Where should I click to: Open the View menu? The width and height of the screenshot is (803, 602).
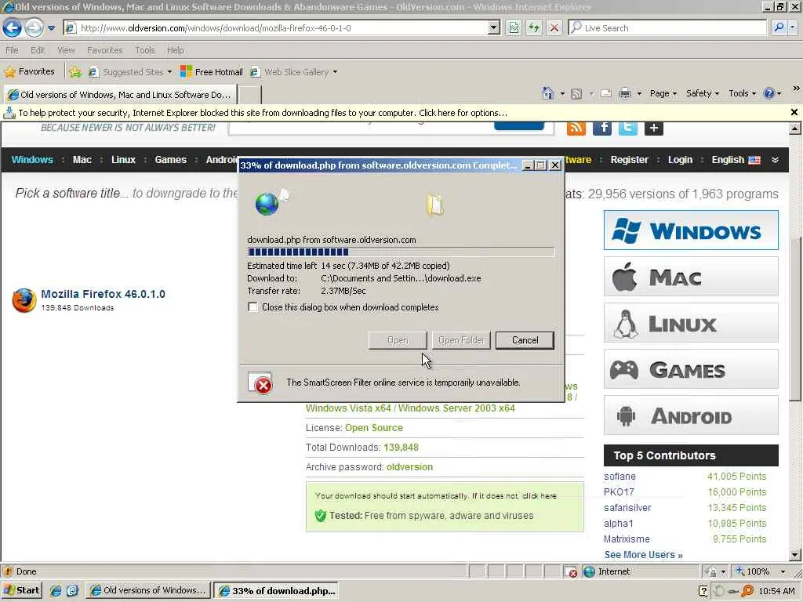pyautogui.click(x=66, y=50)
